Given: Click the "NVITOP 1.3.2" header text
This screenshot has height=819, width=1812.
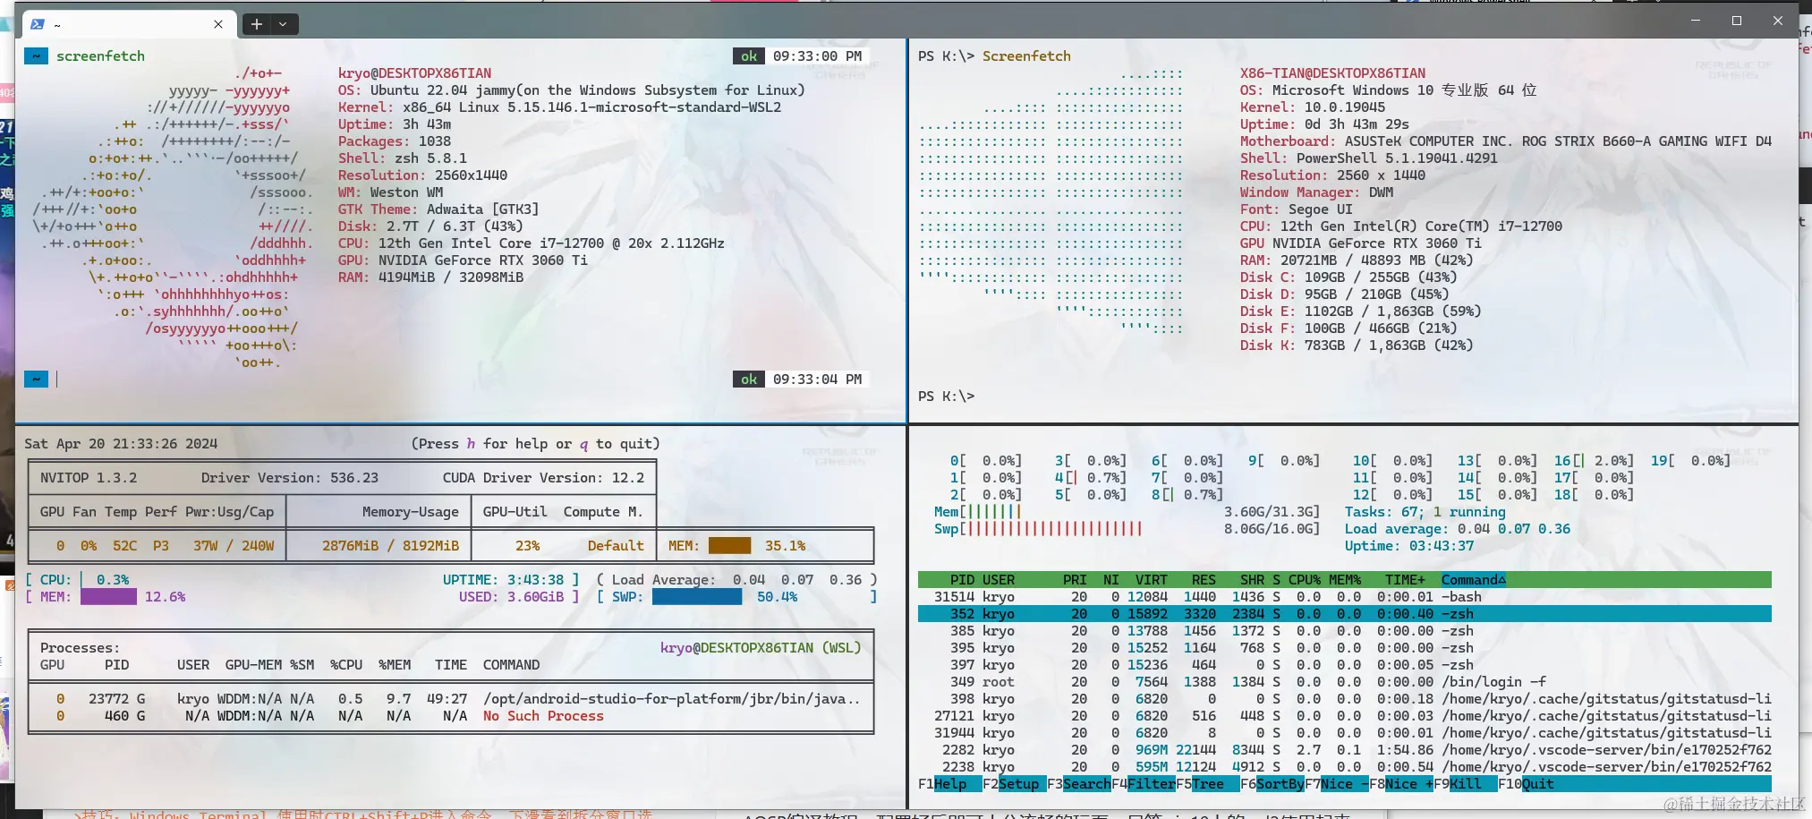Looking at the screenshot, I should [x=89, y=478].
